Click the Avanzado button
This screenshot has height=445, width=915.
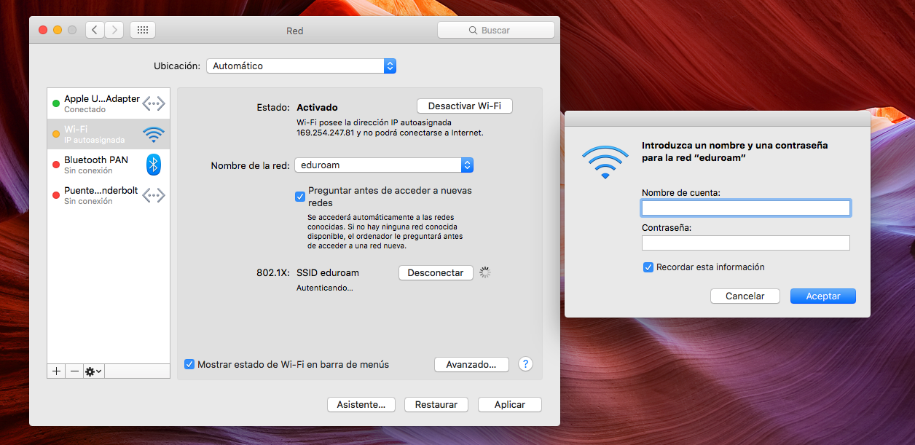[x=471, y=364]
